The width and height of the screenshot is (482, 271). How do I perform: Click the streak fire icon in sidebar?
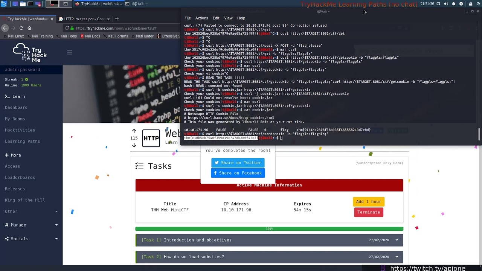pos(26,79)
